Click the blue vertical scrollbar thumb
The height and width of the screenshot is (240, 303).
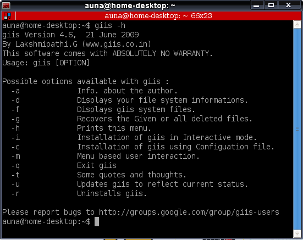pos(297,129)
